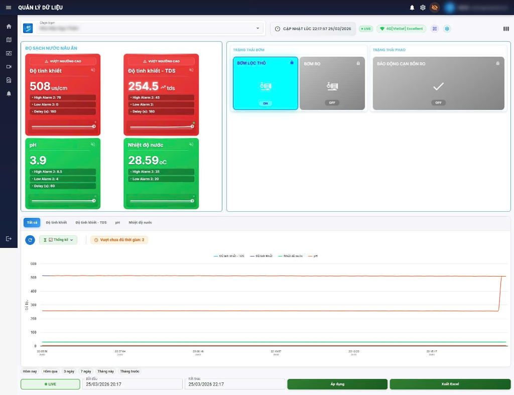The height and width of the screenshot is (395, 514).
Task: Toggle the BƠM LỌC THÔ pump switch
Action: pyautogui.click(x=266, y=103)
